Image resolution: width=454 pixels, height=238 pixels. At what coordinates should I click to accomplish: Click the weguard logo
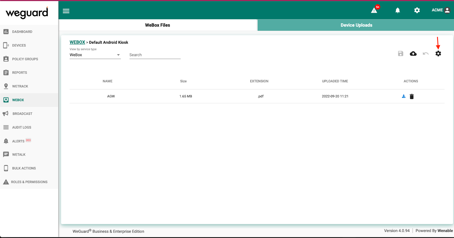tap(27, 13)
